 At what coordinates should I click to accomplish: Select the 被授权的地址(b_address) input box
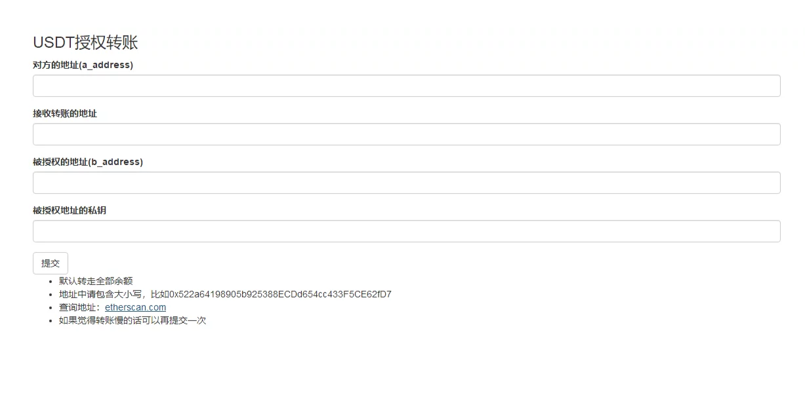click(x=406, y=183)
